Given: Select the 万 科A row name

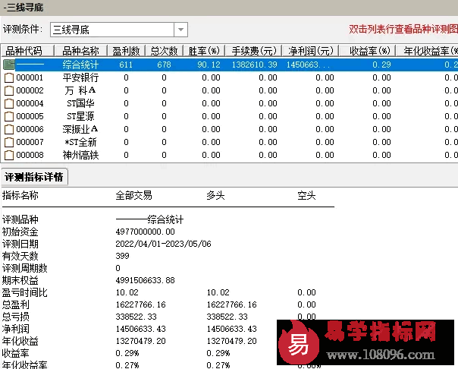Looking at the screenshot, I should [80, 90].
